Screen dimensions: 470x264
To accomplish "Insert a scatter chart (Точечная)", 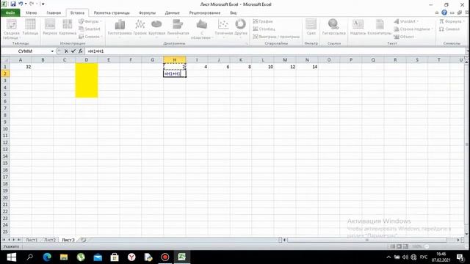I will [x=223, y=28].
